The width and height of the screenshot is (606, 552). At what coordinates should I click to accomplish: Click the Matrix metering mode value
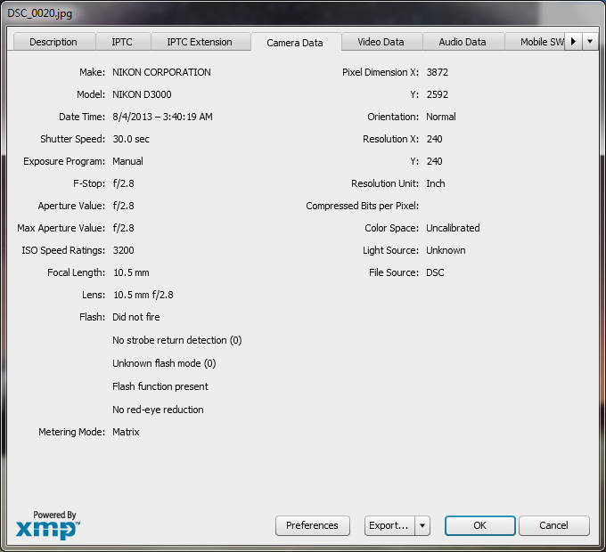(126, 432)
